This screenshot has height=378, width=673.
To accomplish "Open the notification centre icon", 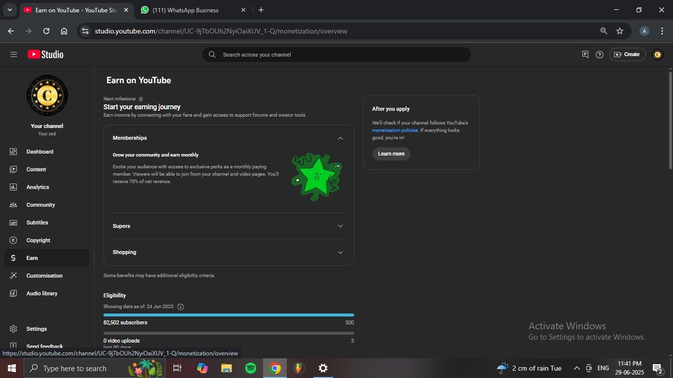I will [x=657, y=368].
